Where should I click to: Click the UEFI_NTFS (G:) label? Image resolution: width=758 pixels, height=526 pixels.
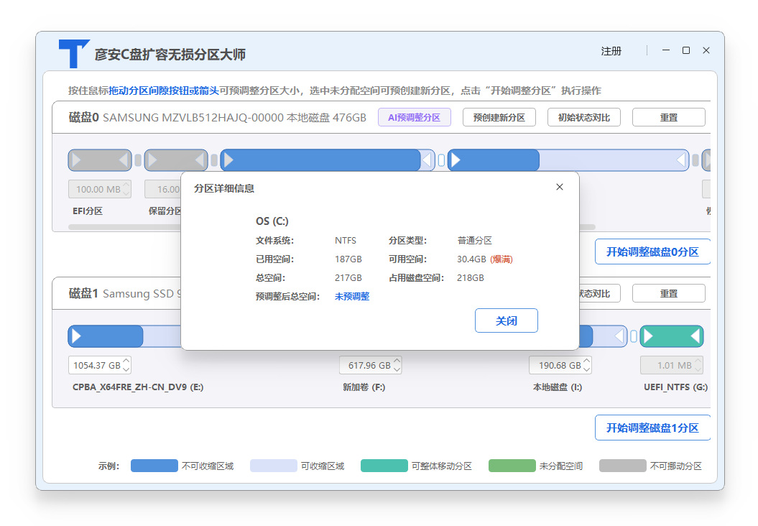675,387
